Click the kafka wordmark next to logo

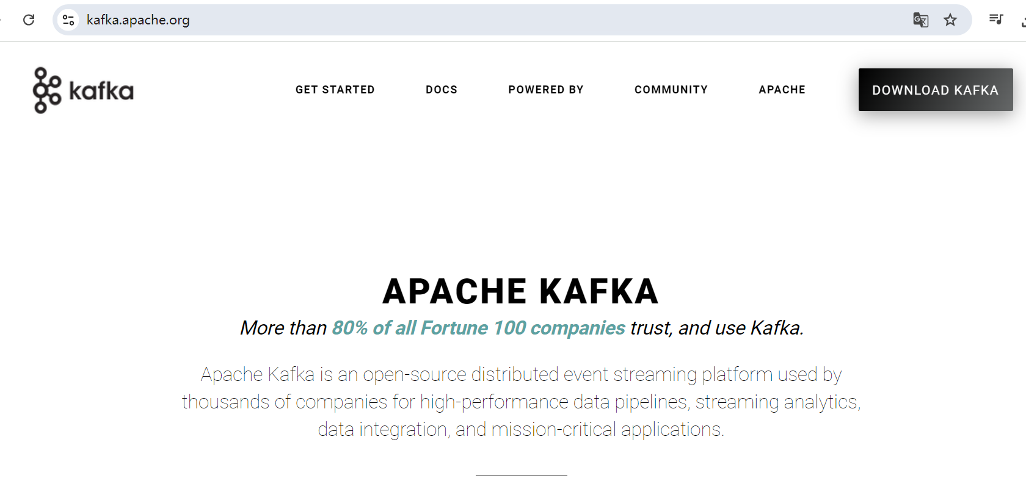coord(101,91)
